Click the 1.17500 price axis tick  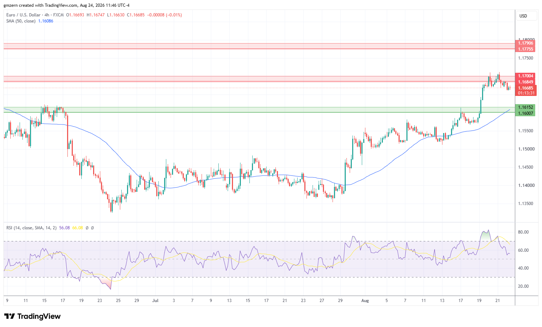tap(526, 58)
